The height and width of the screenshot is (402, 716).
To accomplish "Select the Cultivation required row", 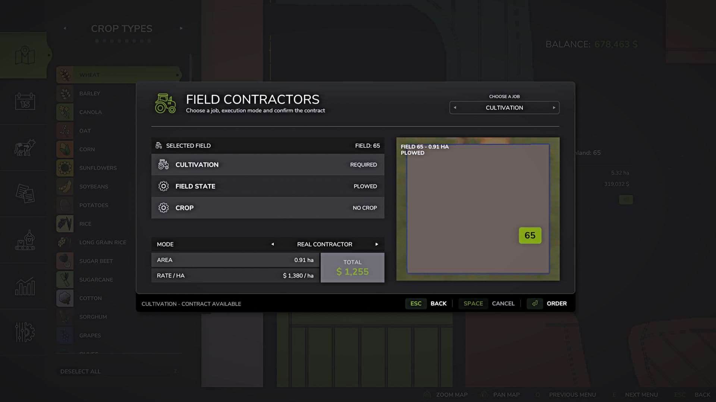I will pyautogui.click(x=268, y=165).
